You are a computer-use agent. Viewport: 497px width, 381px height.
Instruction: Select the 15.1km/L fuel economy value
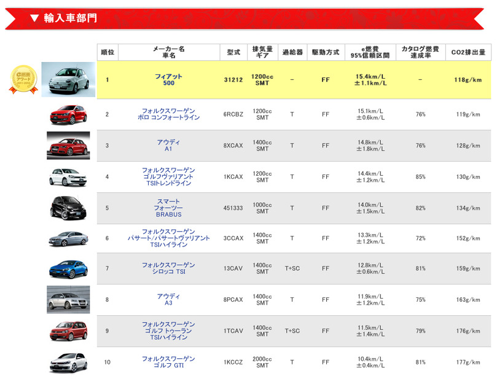[x=370, y=111]
